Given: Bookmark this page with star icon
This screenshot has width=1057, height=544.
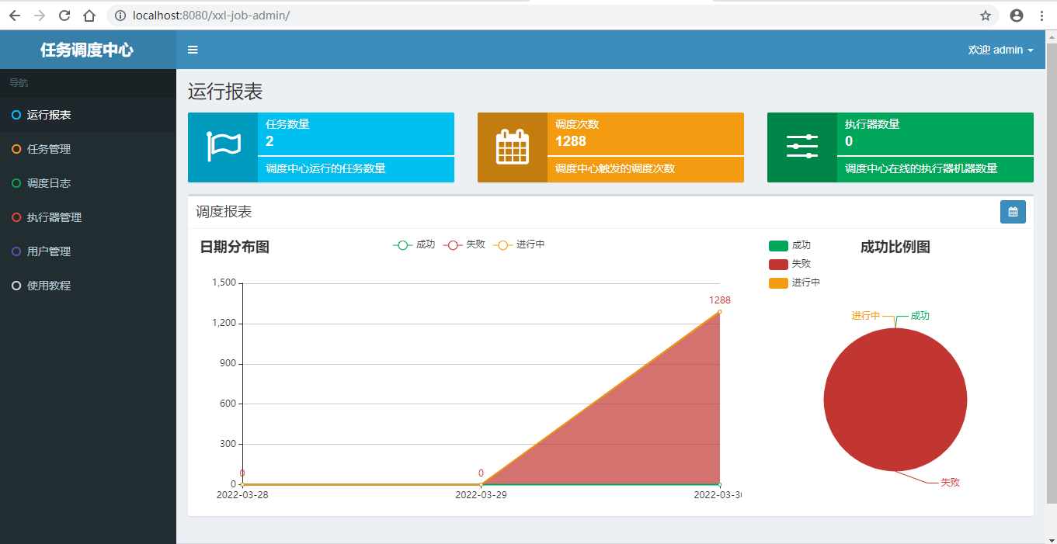Looking at the screenshot, I should pos(986,15).
